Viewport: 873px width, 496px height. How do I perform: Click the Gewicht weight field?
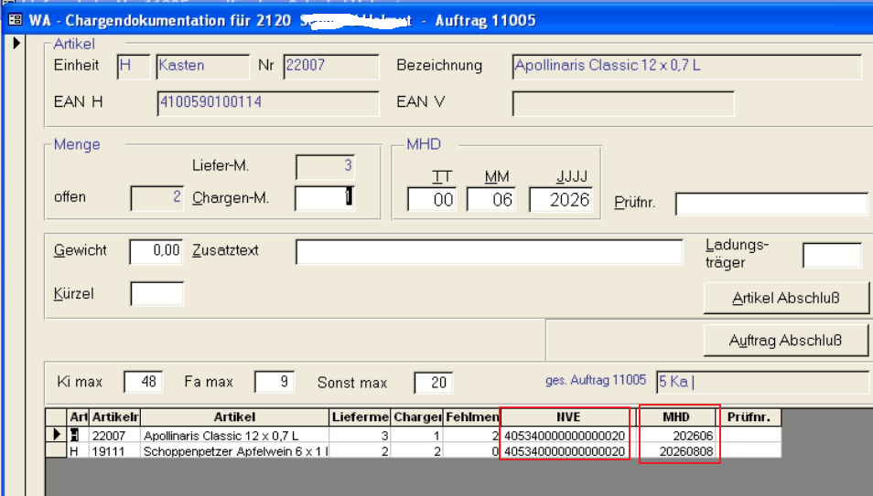tap(156, 251)
